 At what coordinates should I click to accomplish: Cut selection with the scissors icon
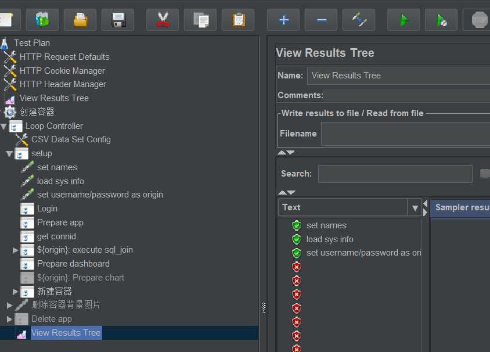(x=163, y=20)
